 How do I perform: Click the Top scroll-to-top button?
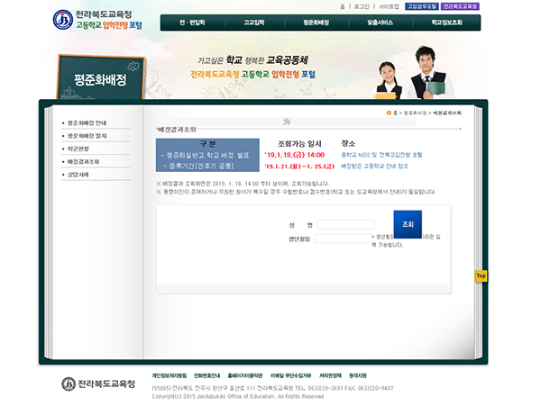coord(481,275)
